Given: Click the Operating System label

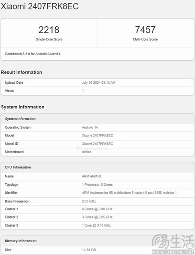Looking at the screenshot, I should pyautogui.click(x=18, y=127).
